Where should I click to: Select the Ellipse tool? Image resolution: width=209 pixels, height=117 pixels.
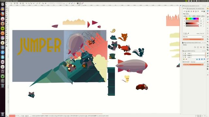pyautogui.click(x=7, y=20)
